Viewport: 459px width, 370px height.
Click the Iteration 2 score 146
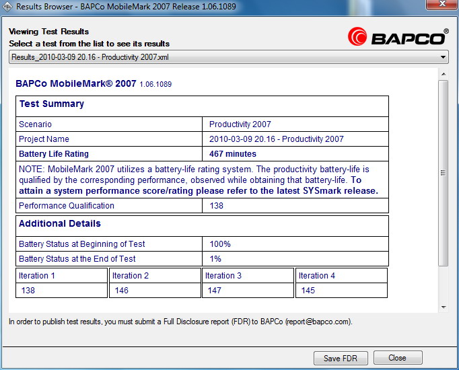point(122,291)
